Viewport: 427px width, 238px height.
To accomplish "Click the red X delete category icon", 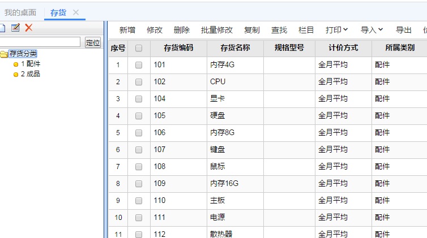I will tap(28, 28).
